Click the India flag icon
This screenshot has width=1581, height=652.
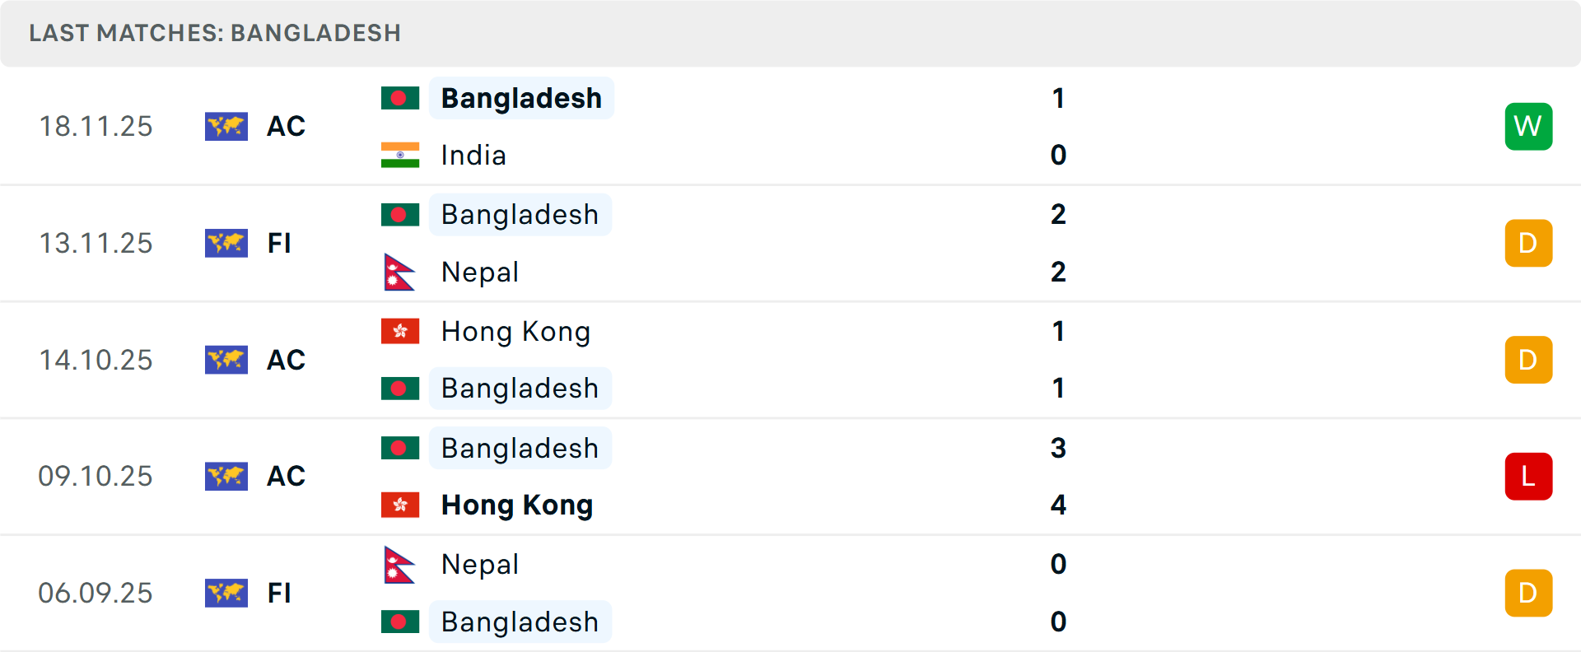click(x=400, y=155)
